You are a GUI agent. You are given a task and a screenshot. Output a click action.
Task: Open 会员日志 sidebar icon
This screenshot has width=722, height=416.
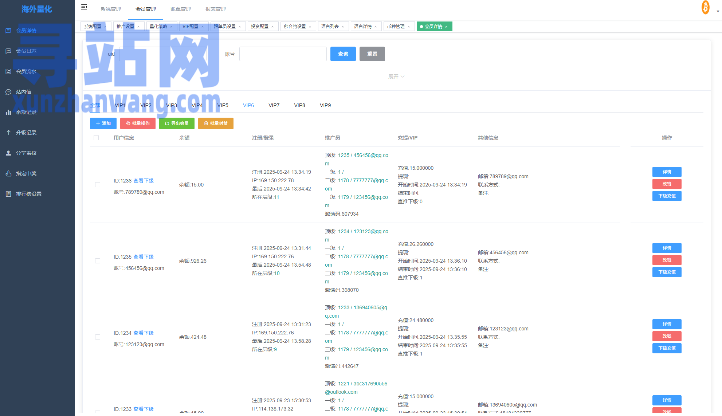click(8, 51)
